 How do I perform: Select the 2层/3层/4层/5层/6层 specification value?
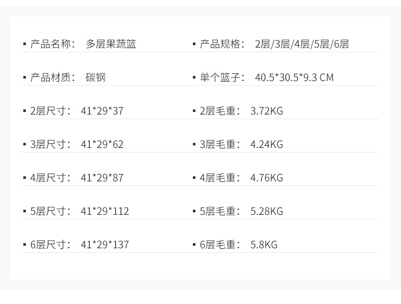[x=302, y=44]
